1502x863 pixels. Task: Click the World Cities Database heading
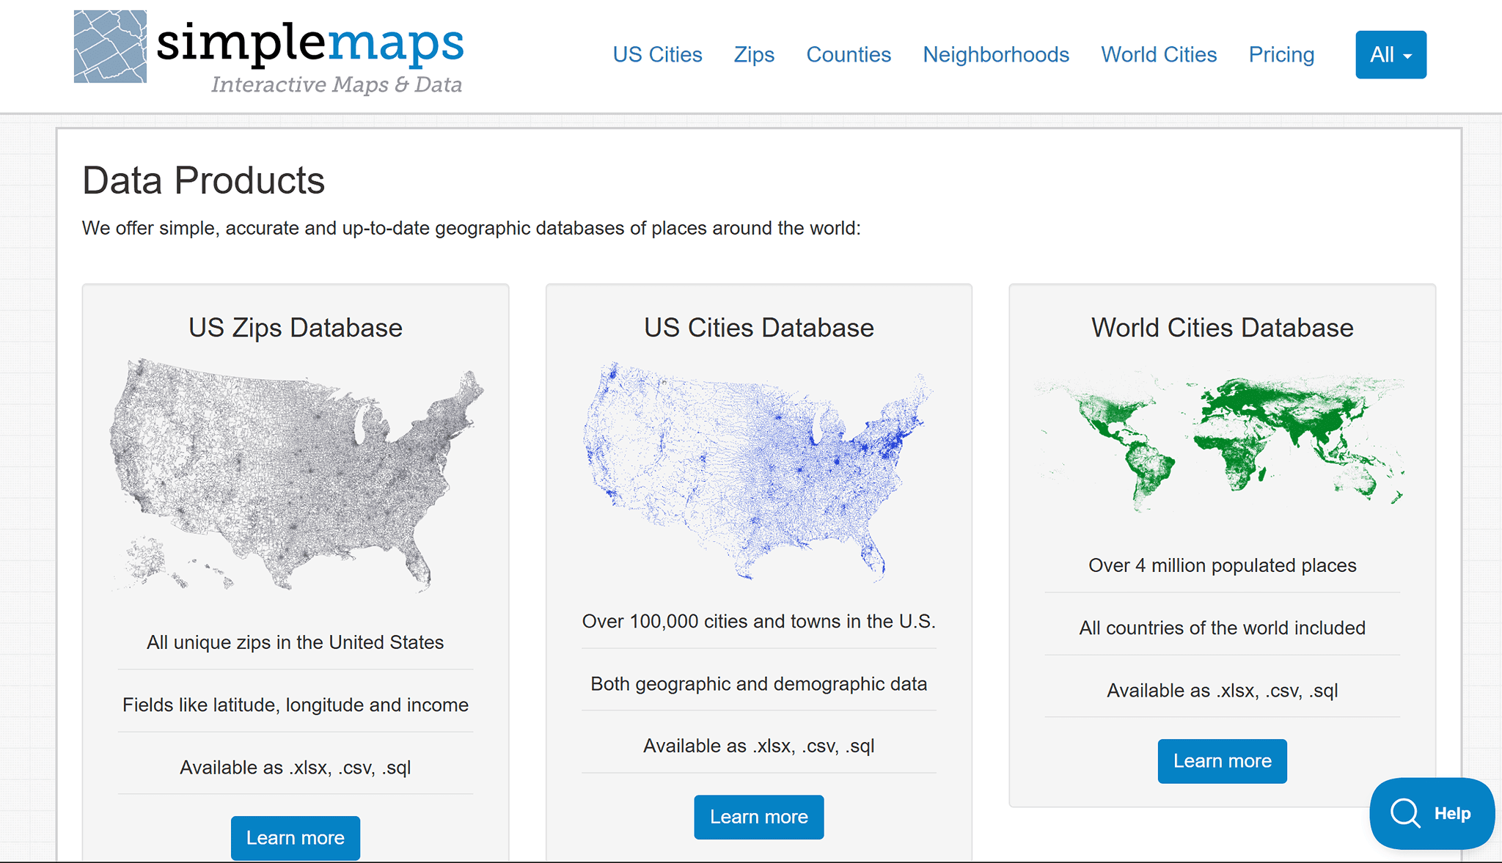click(1222, 328)
